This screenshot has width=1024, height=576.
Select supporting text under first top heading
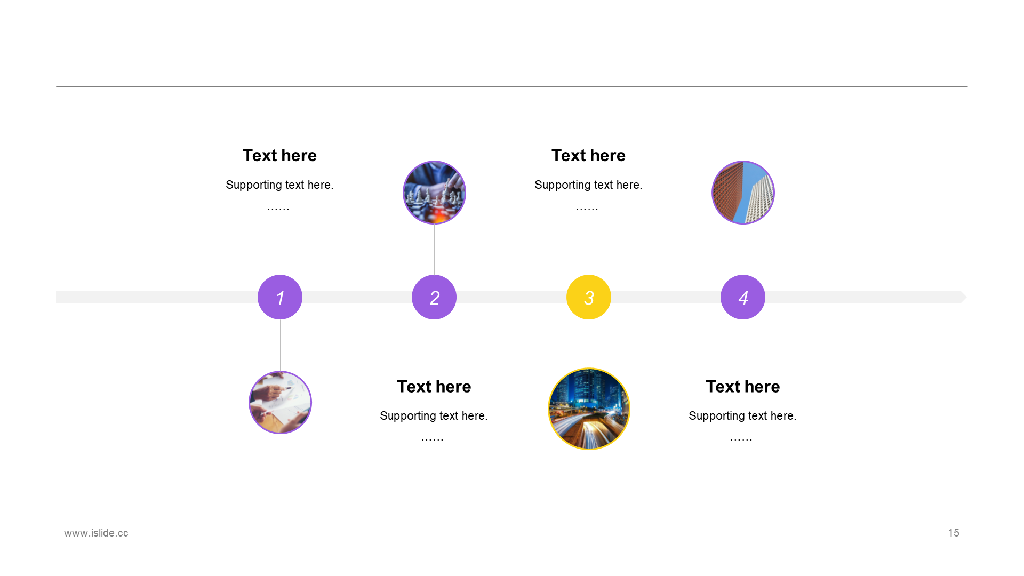pyautogui.click(x=279, y=185)
